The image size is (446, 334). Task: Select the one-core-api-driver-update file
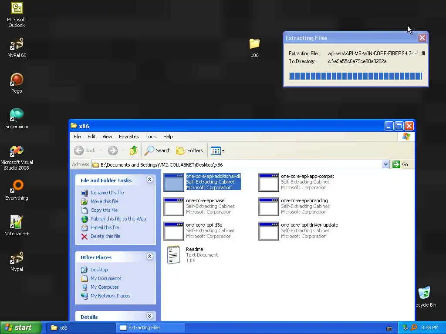[298, 230]
